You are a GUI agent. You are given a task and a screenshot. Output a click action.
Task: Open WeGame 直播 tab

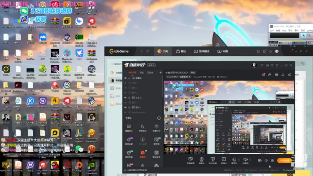point(223,51)
